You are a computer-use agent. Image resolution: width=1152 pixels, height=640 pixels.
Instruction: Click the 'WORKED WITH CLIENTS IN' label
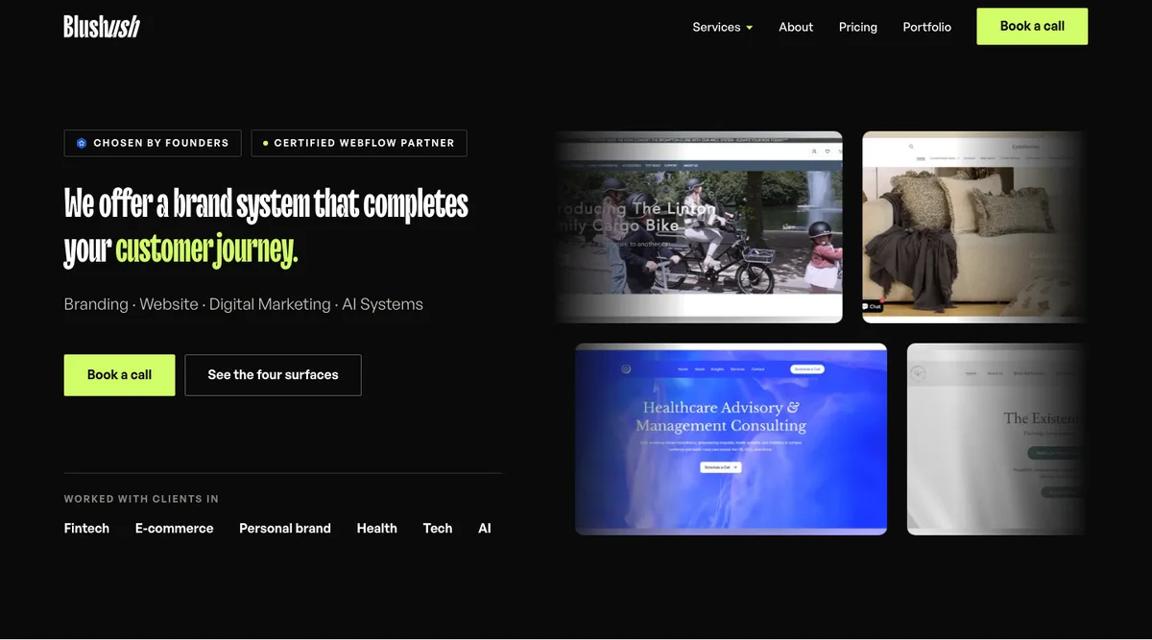(141, 499)
